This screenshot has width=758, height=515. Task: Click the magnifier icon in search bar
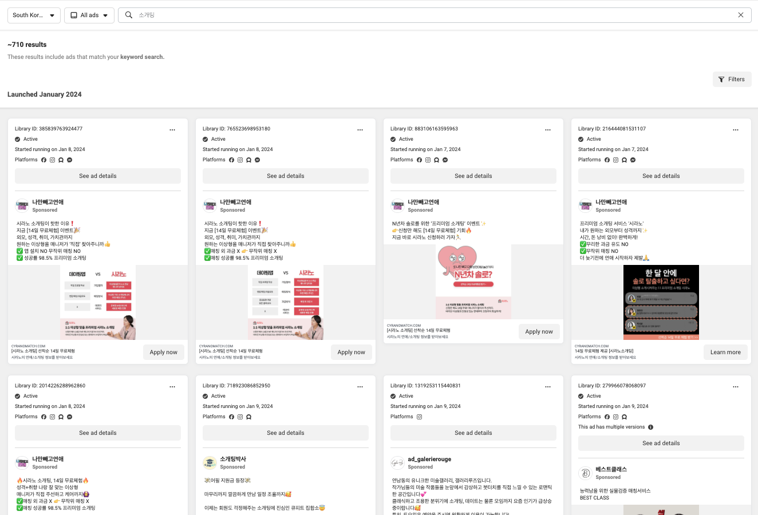pyautogui.click(x=129, y=15)
